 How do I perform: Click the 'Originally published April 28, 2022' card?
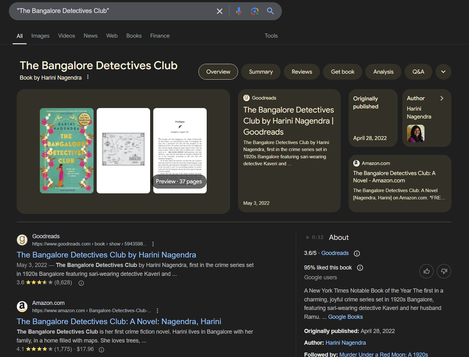point(373,118)
